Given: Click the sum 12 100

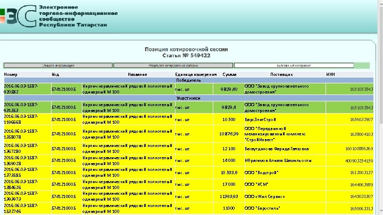Looking at the screenshot, I should pyautogui.click(x=229, y=149).
